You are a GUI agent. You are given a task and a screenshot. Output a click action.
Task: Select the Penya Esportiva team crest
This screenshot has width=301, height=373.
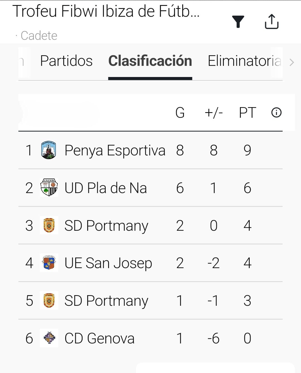tap(49, 150)
